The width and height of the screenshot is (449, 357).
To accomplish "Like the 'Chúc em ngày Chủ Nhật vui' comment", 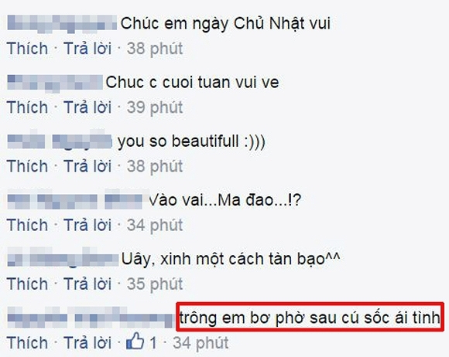I will click(x=27, y=49).
